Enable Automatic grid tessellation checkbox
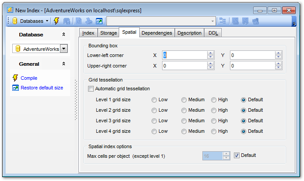 (x=91, y=89)
